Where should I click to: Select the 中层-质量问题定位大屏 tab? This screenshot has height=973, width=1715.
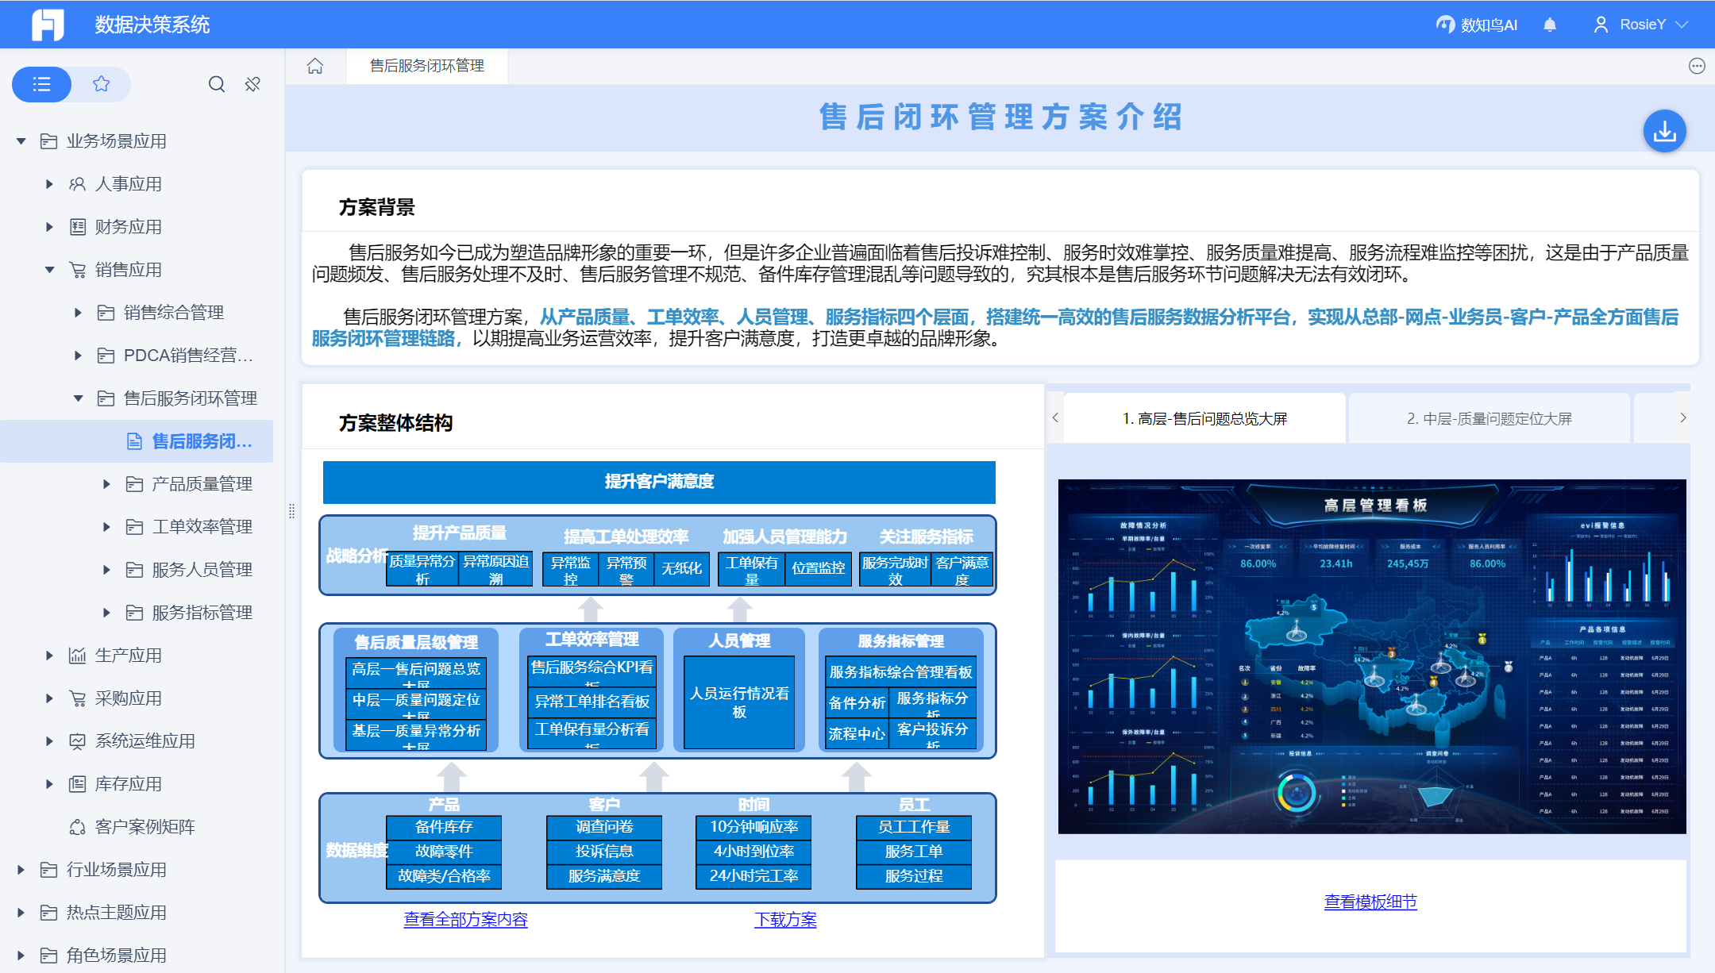click(1489, 418)
